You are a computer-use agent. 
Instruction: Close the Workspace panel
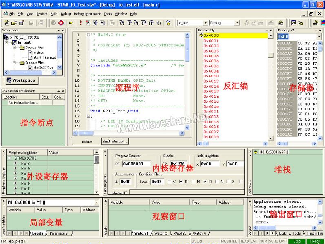pyautogui.click(x=63, y=30)
